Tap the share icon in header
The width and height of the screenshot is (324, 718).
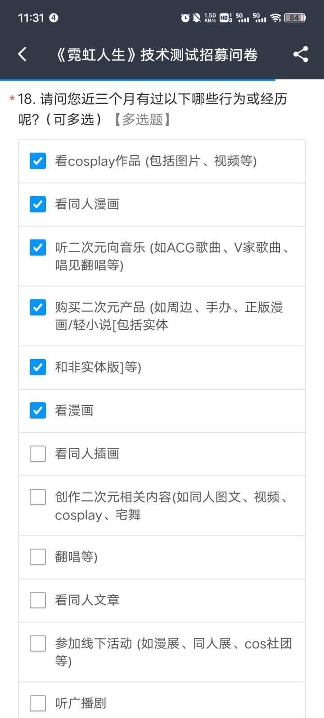tap(301, 55)
